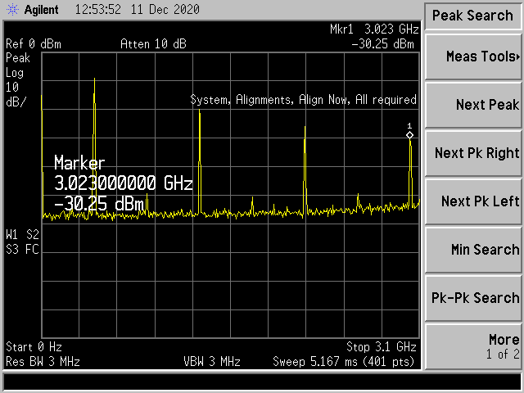This screenshot has width=524, height=393.
Task: Select the VBW 3 MHz readout
Action: pos(212,362)
